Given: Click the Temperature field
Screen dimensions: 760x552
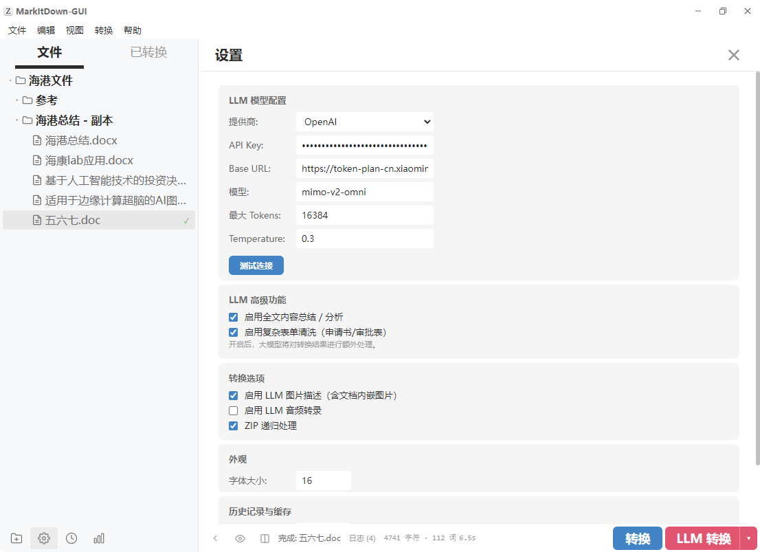Looking at the screenshot, I should tap(364, 239).
